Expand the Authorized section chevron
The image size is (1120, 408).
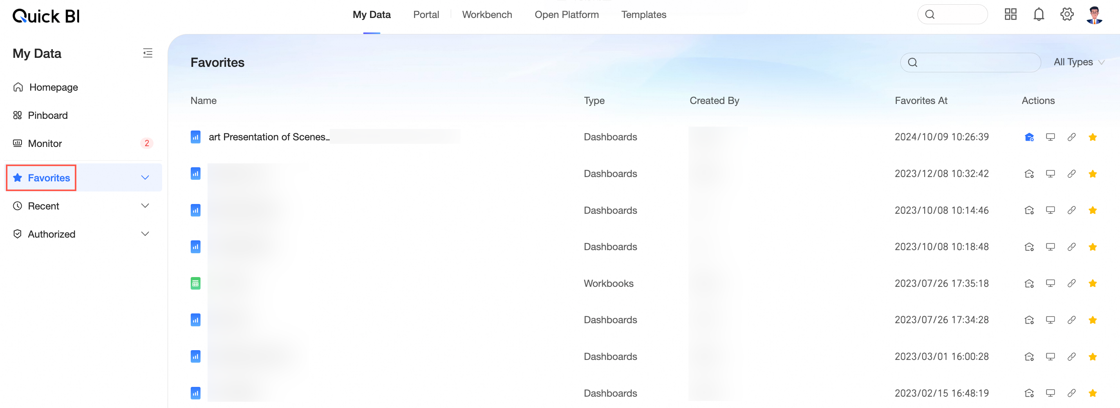[145, 234]
